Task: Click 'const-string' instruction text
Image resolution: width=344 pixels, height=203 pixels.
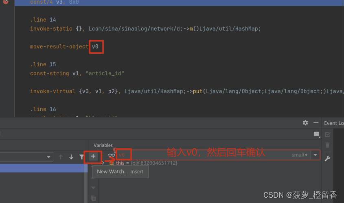Action: [x=50, y=74]
